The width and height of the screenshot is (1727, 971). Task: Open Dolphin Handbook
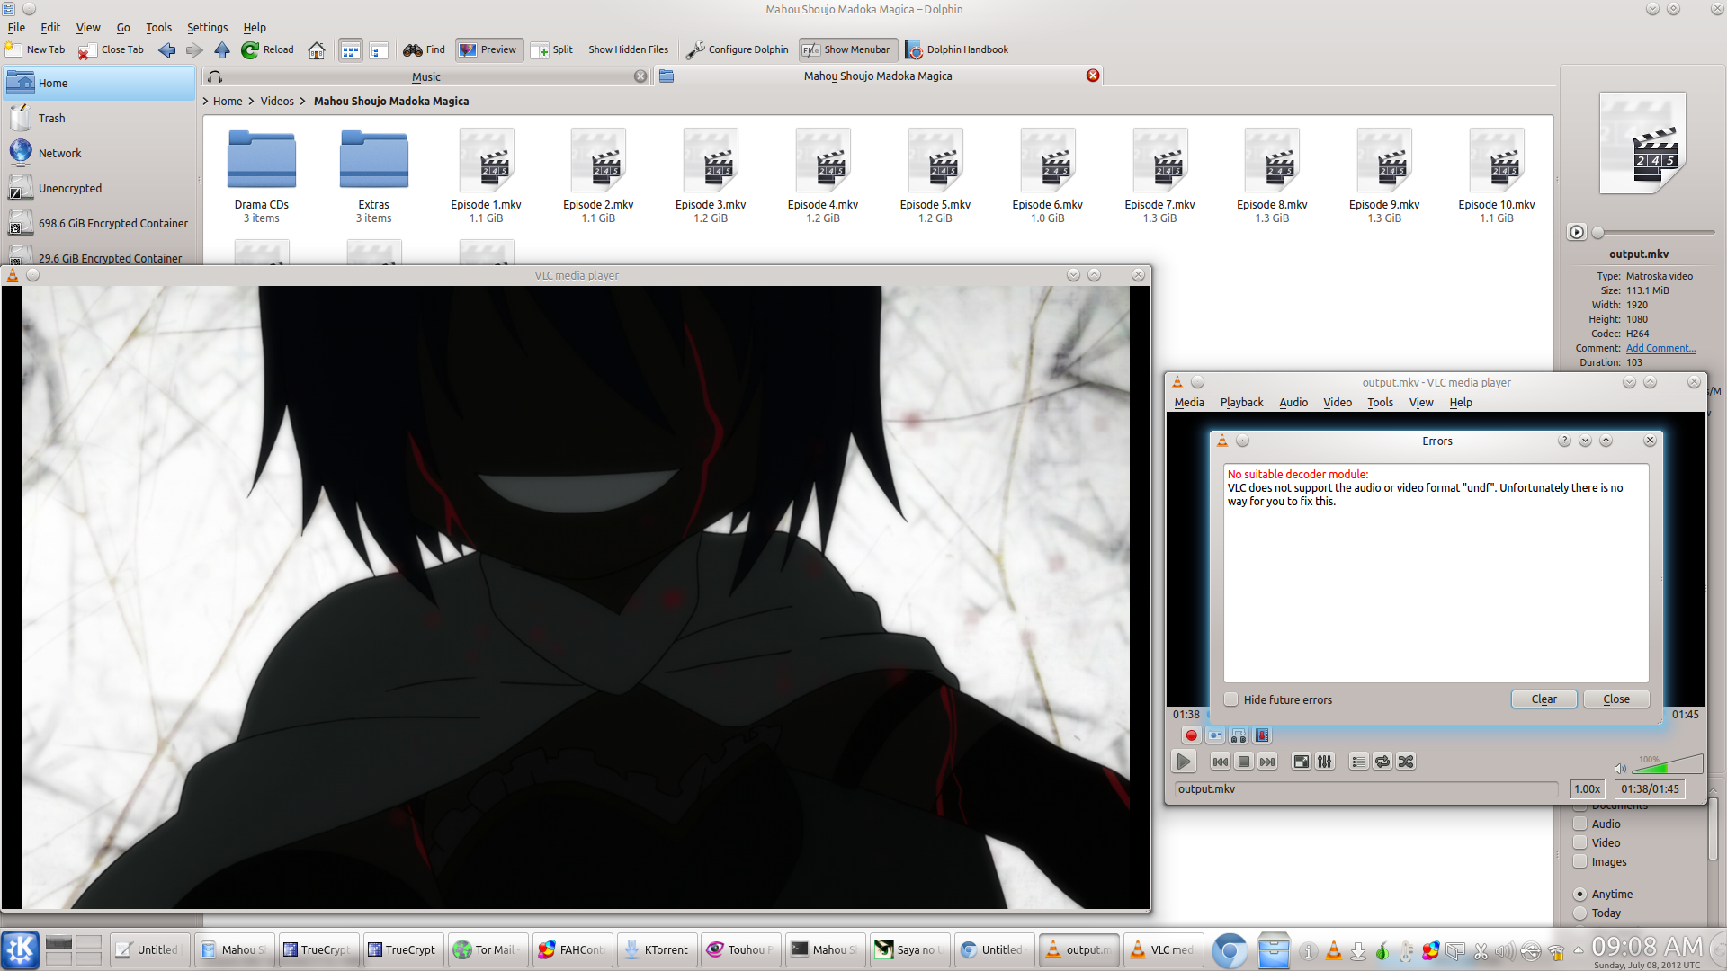(x=956, y=50)
